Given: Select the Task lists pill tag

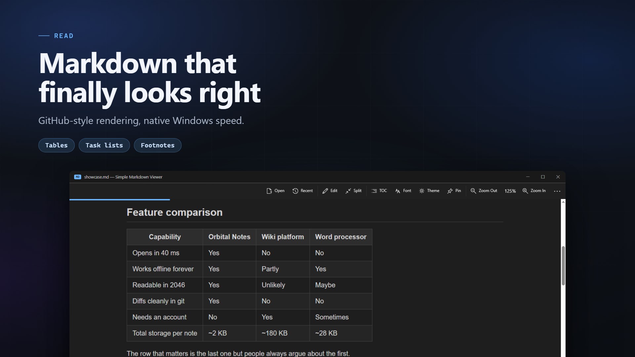Looking at the screenshot, I should pos(104,145).
